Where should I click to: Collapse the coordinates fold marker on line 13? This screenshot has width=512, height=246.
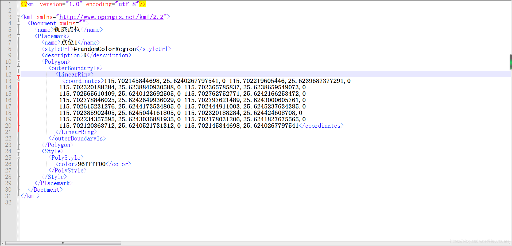[18, 81]
